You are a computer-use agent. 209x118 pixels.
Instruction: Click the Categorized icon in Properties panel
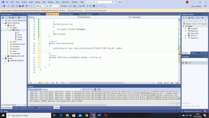pyautogui.click(x=183, y=63)
